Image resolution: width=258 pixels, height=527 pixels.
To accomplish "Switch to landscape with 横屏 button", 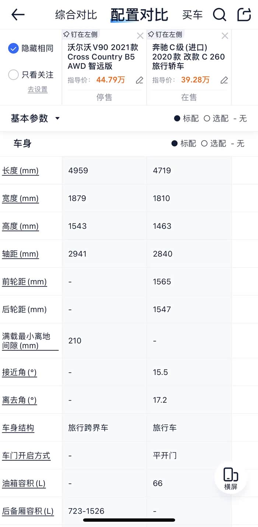I will (x=231, y=479).
